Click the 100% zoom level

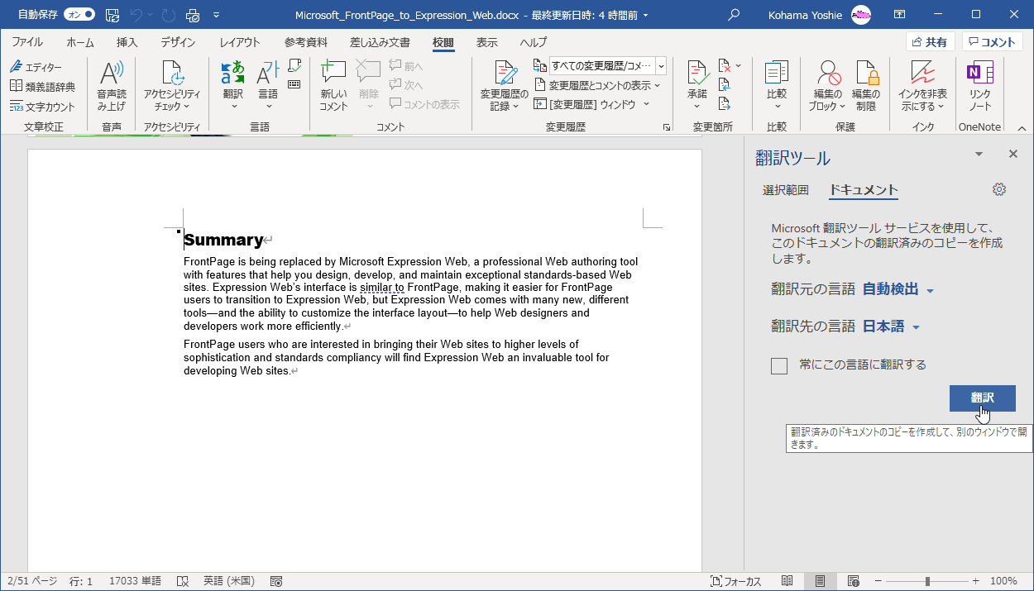[1003, 581]
